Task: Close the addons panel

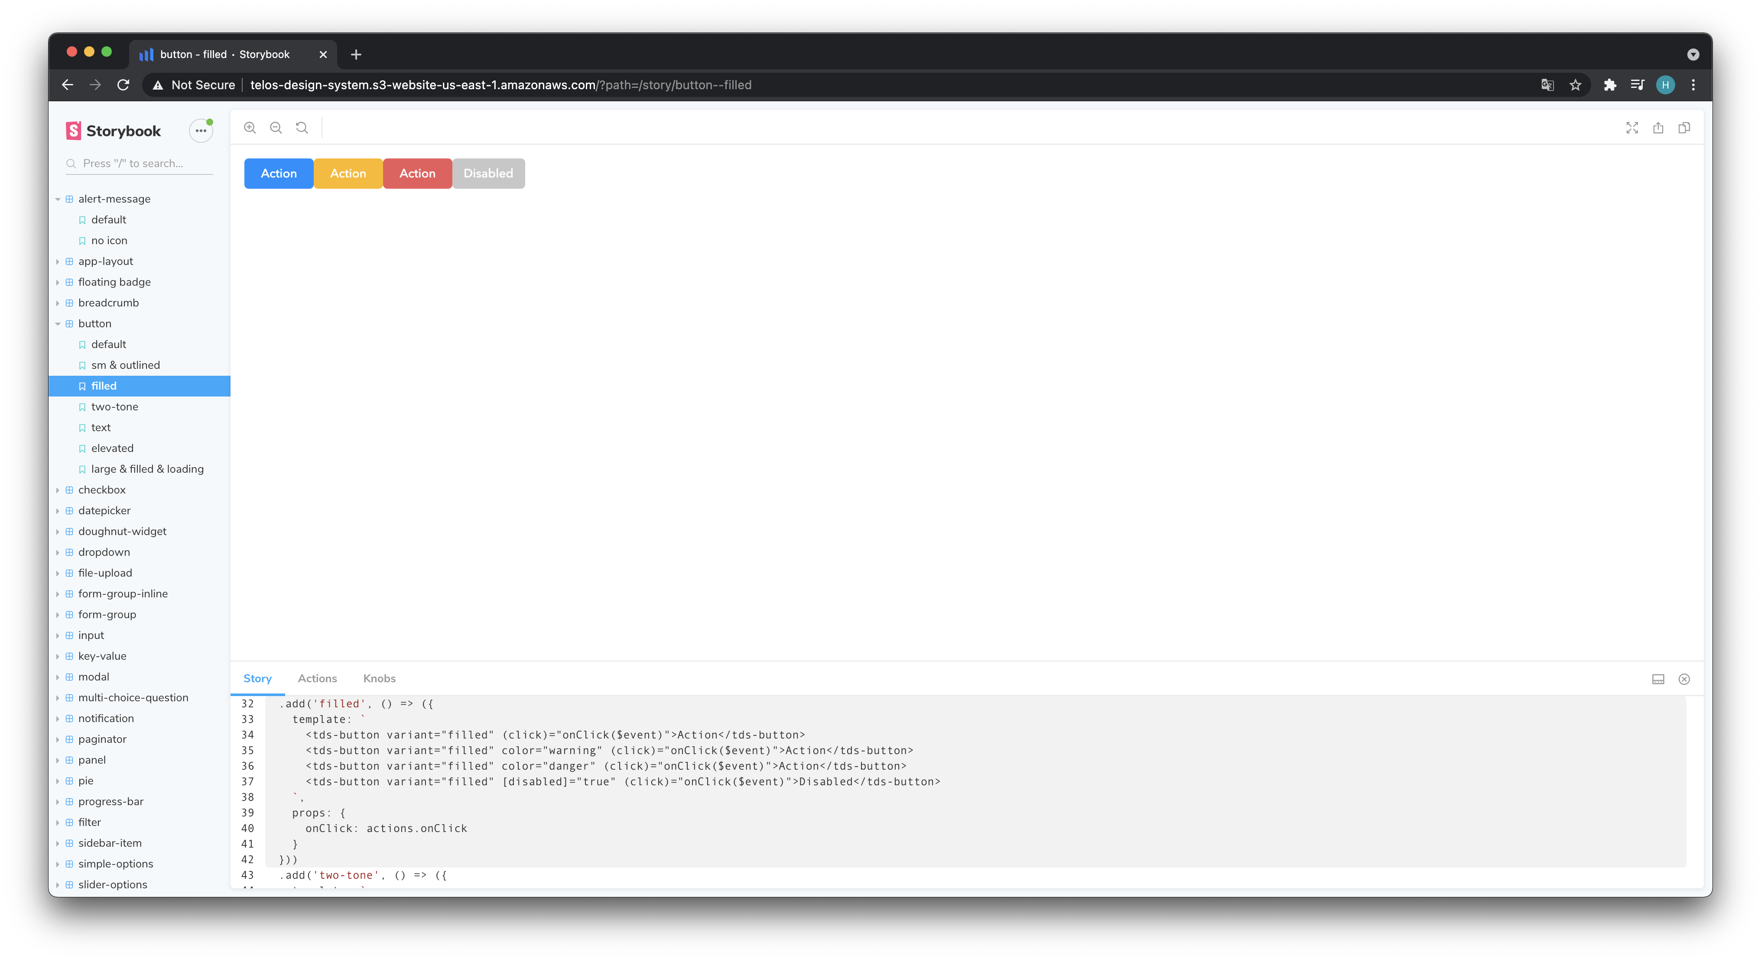Action: click(1684, 678)
